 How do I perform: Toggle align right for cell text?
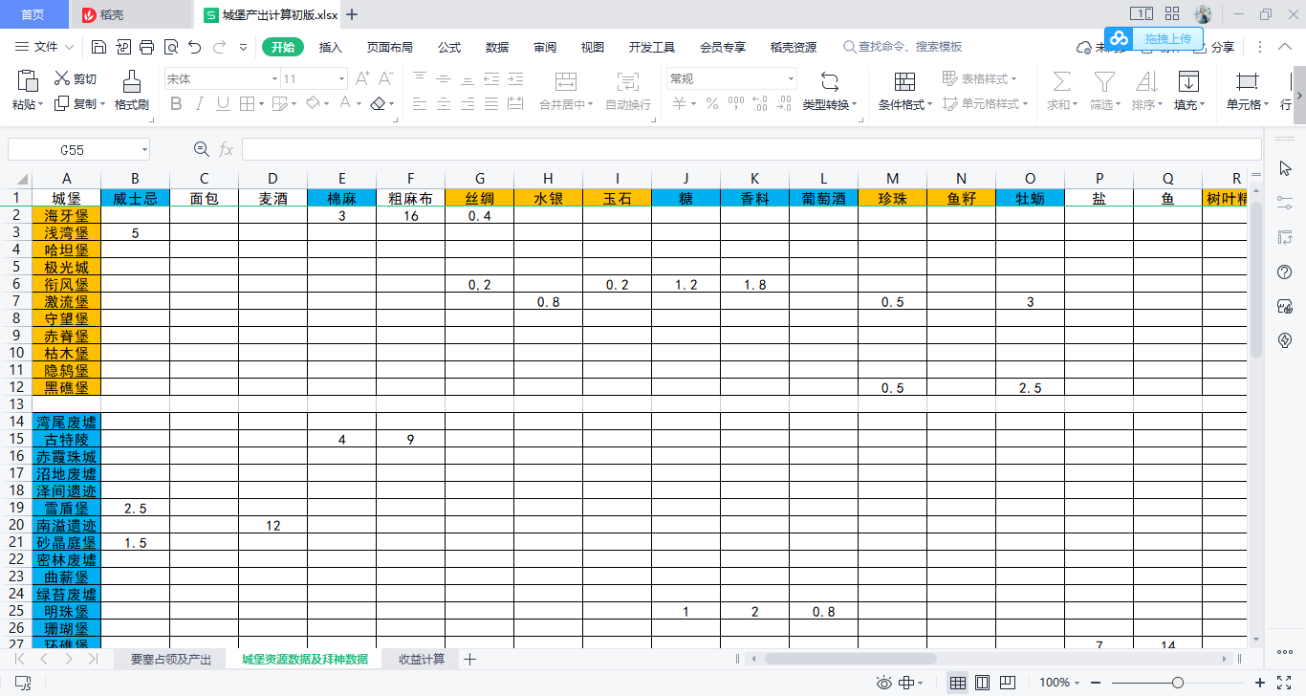click(x=467, y=104)
